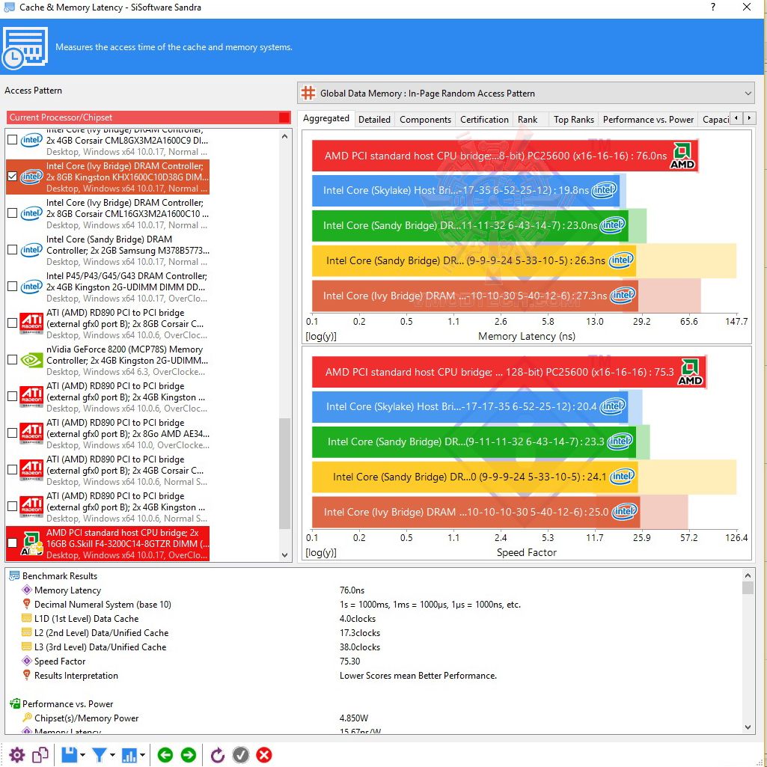The width and height of the screenshot is (767, 767).
Task: Check the nVidia GeForce 8200 entry checkbox
Action: click(13, 360)
